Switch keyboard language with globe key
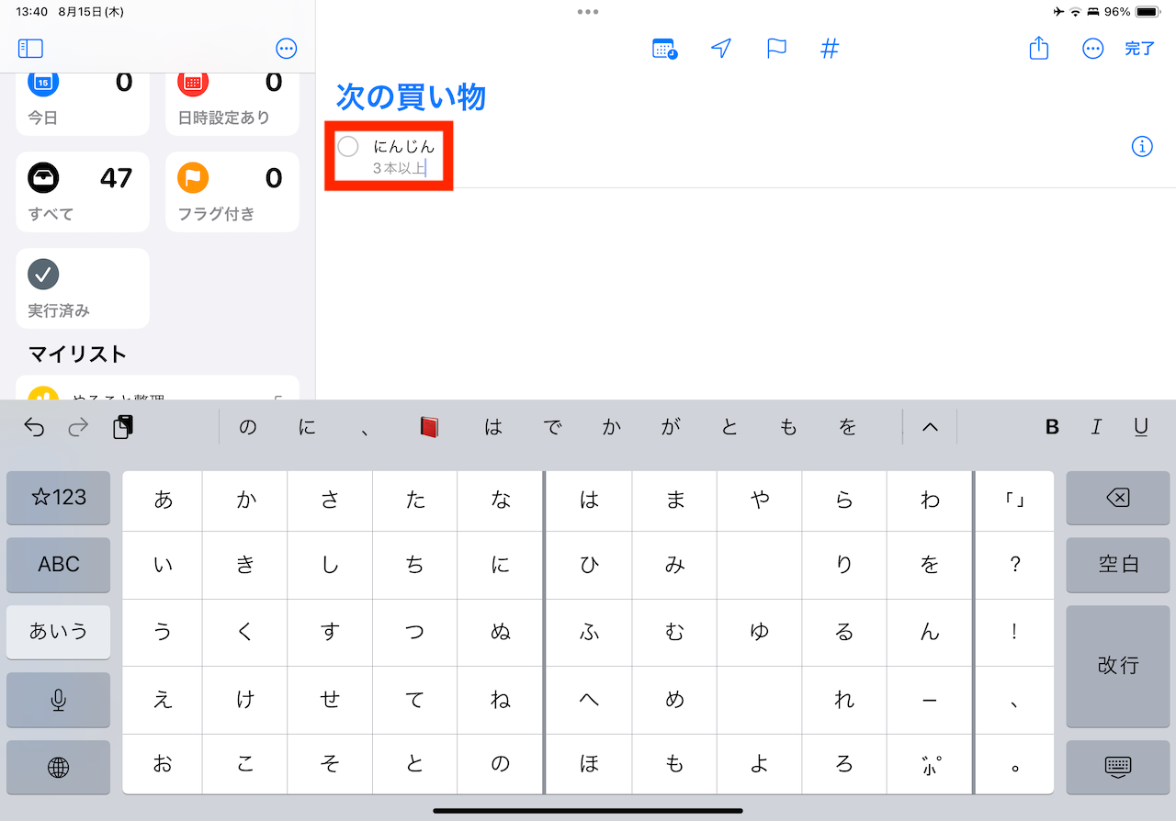This screenshot has width=1176, height=821. point(59,767)
